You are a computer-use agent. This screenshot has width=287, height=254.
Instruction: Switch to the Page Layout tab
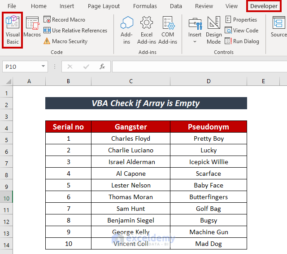point(104,6)
